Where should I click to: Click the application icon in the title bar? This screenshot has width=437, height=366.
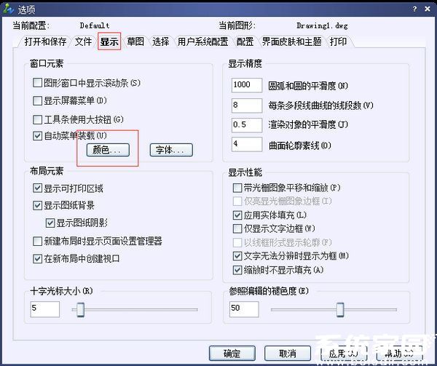[x=8, y=9]
